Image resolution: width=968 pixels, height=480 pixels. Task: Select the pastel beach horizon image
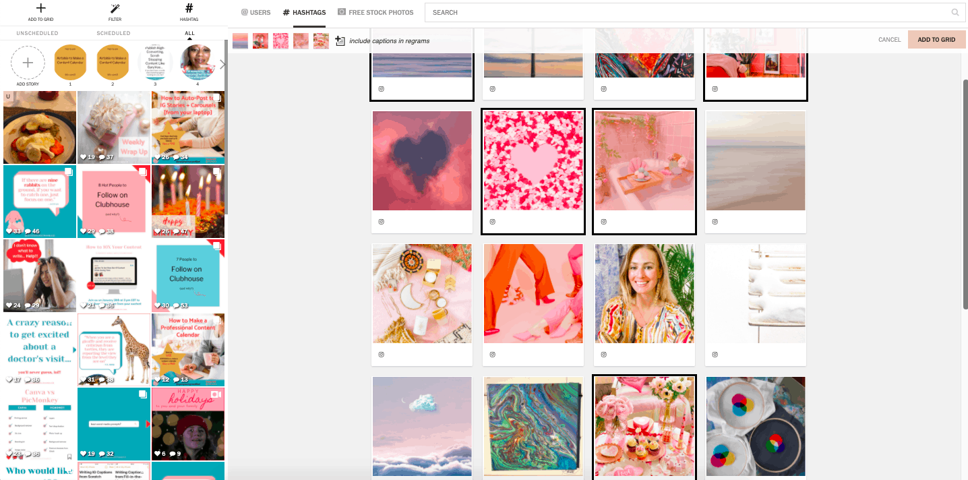756,160
